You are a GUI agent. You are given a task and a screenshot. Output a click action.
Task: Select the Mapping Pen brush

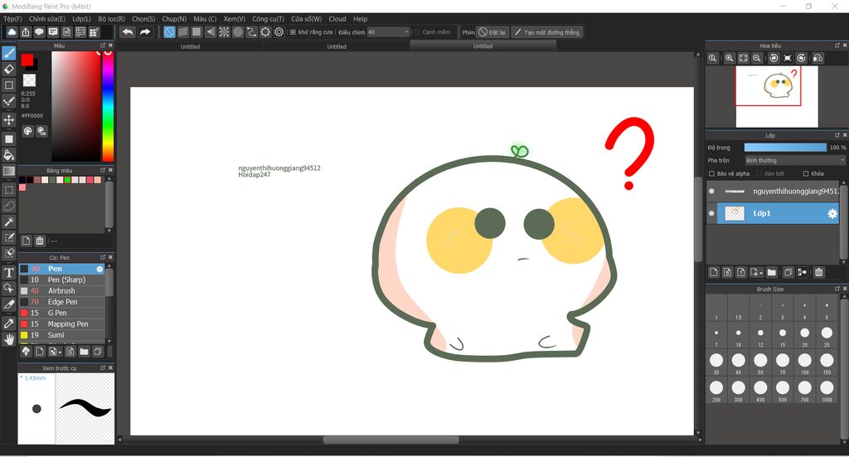[x=61, y=323]
